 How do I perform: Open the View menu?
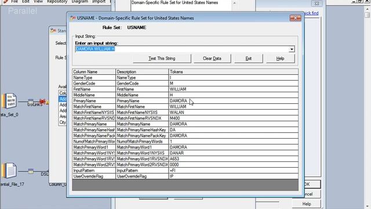(x=38, y=1)
